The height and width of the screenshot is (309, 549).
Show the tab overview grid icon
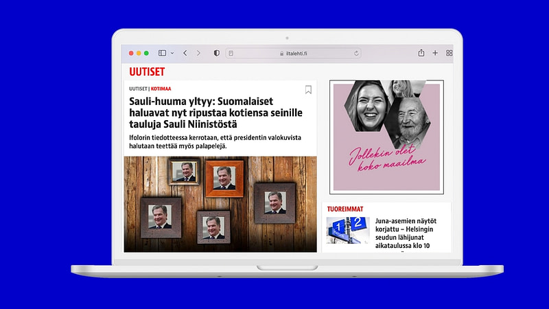click(449, 53)
